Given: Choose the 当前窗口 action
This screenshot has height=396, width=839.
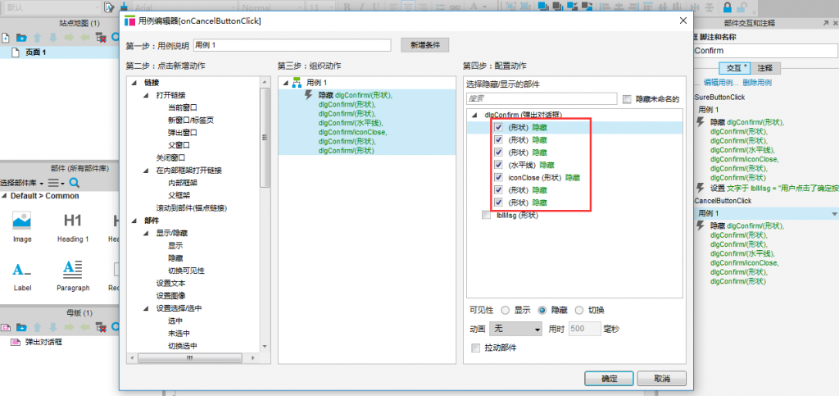Looking at the screenshot, I should 183,107.
